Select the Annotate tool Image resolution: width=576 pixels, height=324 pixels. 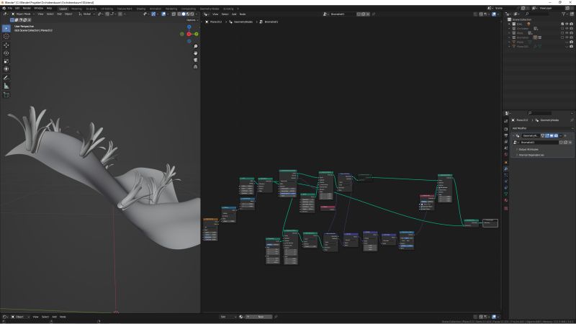click(6, 78)
